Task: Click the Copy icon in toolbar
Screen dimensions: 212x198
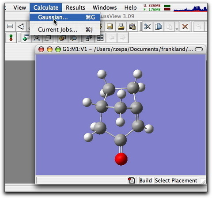Action: tap(159, 27)
